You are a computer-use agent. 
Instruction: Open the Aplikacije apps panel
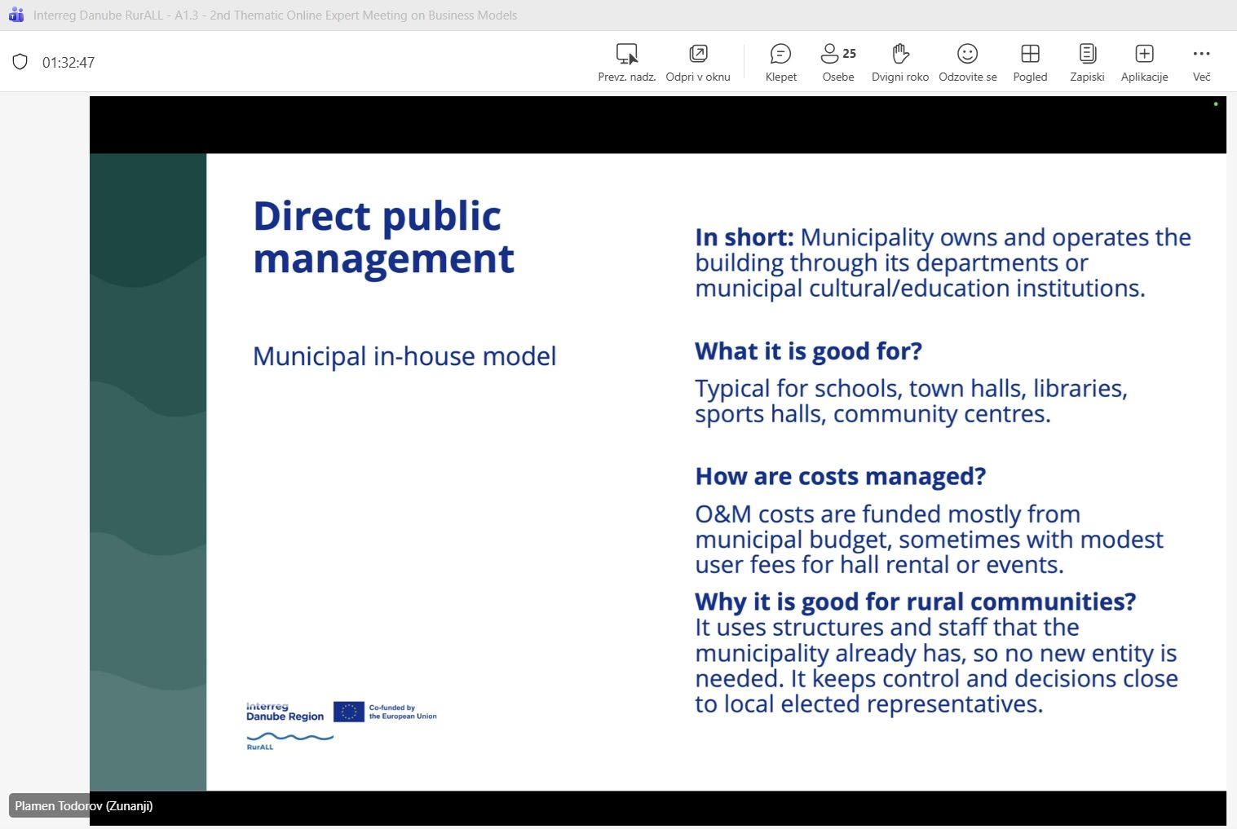(x=1144, y=55)
